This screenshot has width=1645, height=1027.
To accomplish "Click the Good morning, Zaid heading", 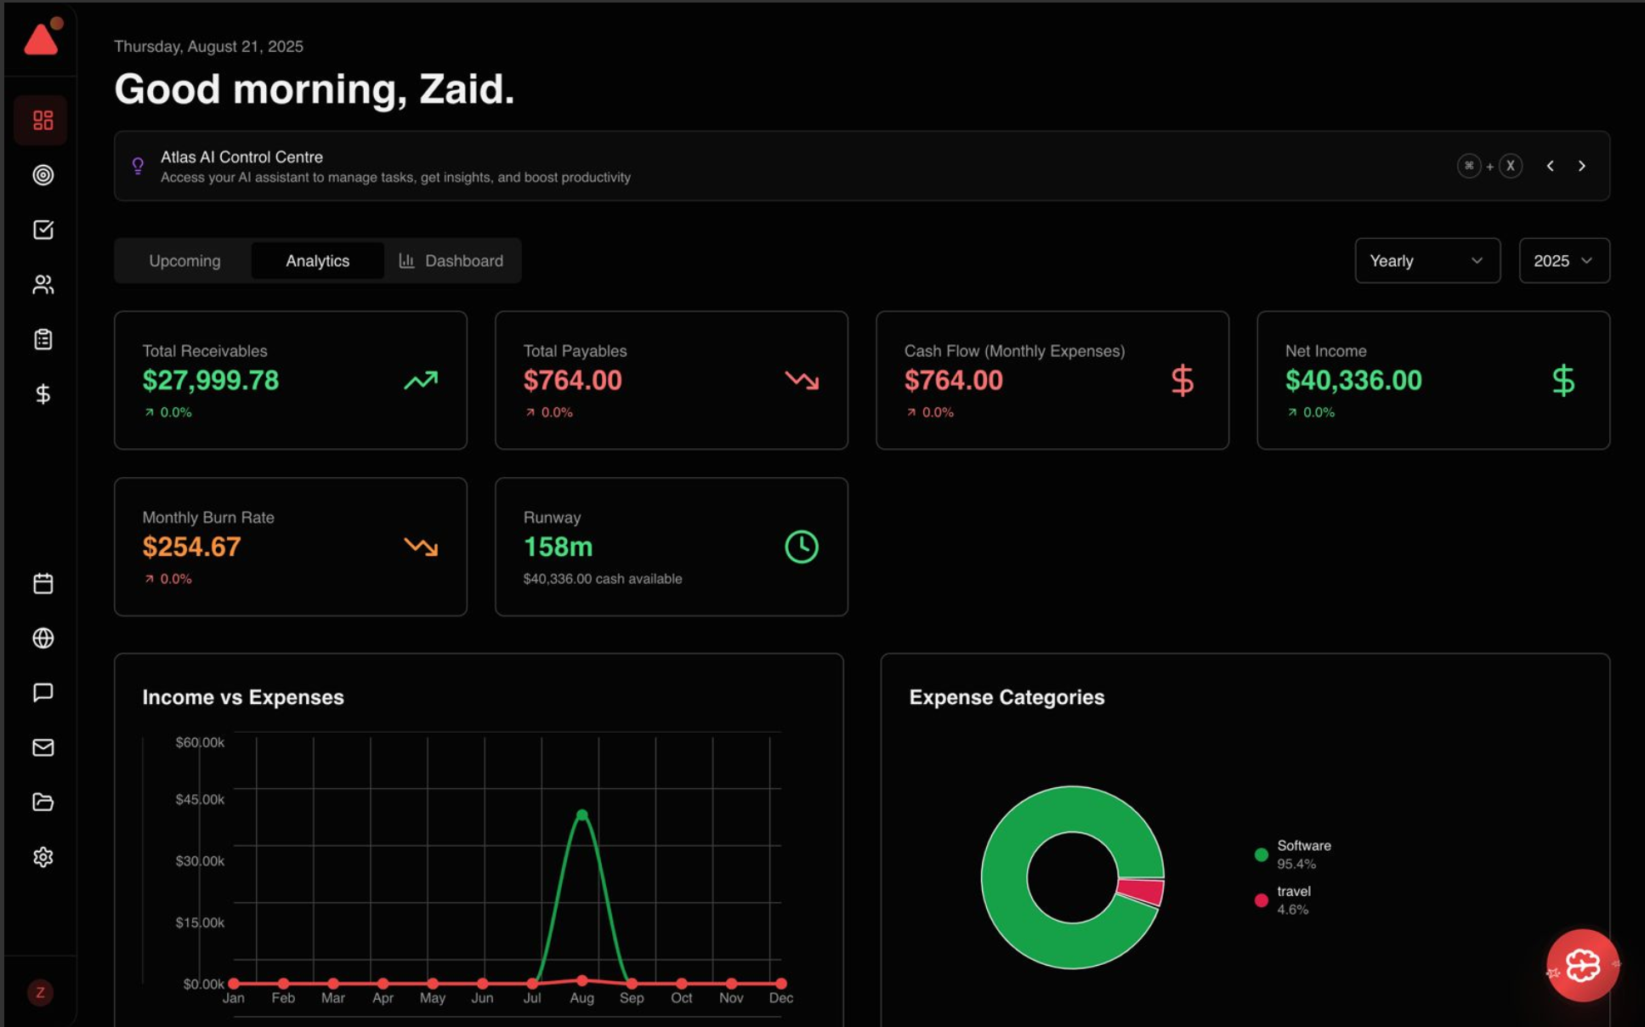I will click(x=315, y=89).
